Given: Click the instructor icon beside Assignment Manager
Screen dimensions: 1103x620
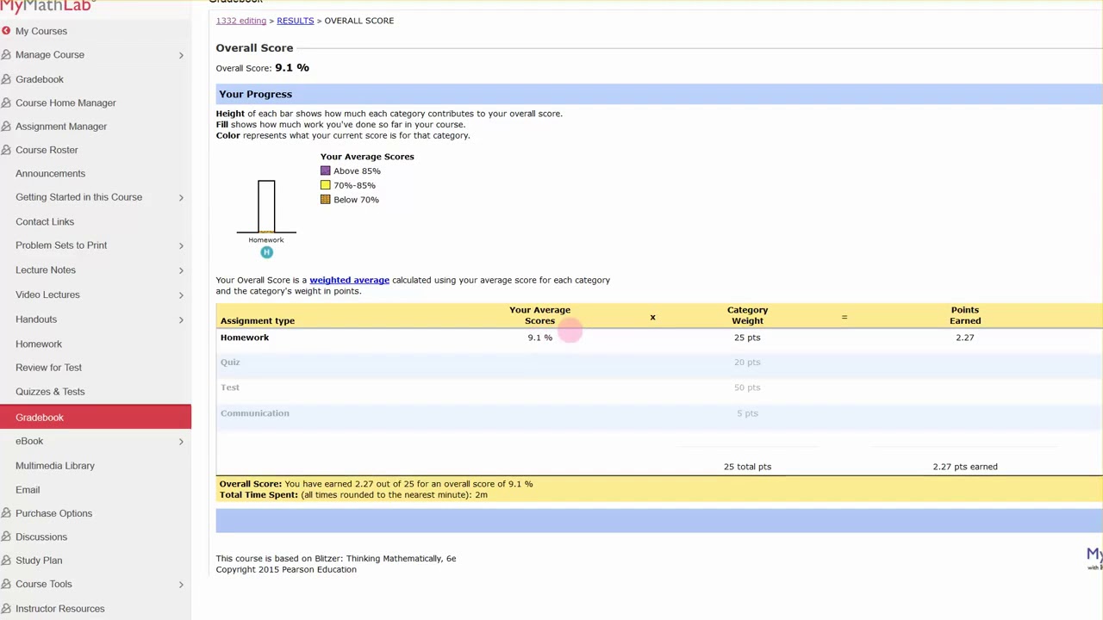Looking at the screenshot, I should click(x=6, y=127).
